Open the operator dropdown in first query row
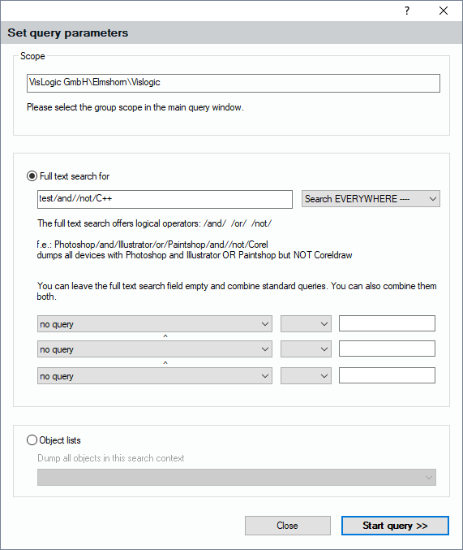 (306, 324)
